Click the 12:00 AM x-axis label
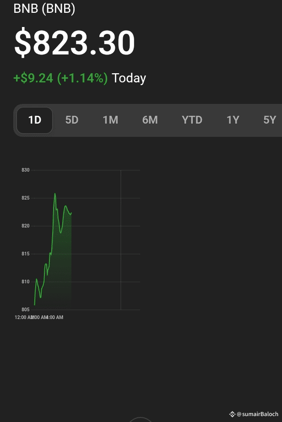282x422 pixels. (x=23, y=317)
